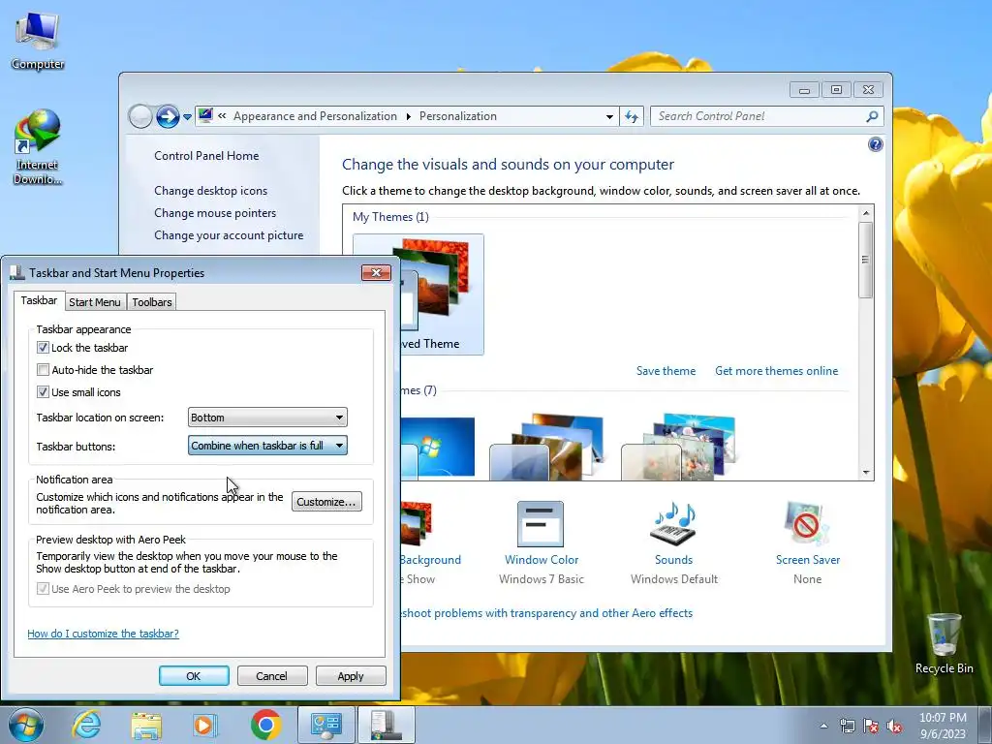Click the address bar Control Panel icon
The width and height of the screenshot is (992, 744).
pos(205,116)
